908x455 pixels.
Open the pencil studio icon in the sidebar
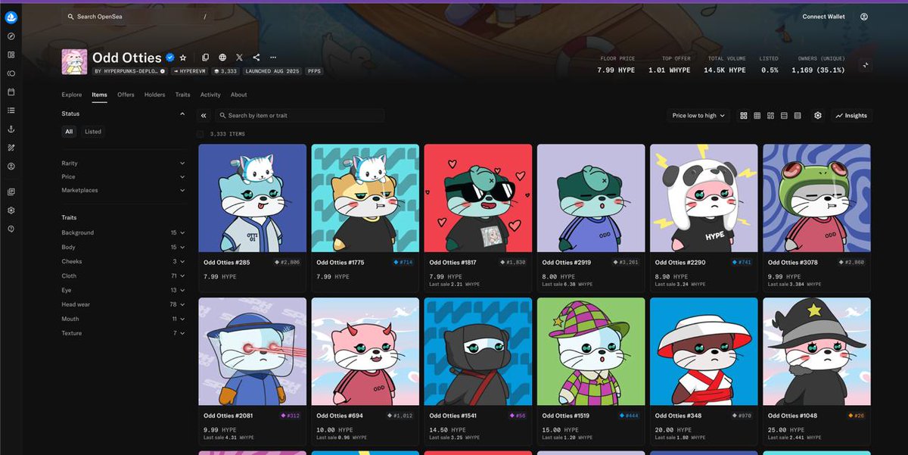click(11, 148)
